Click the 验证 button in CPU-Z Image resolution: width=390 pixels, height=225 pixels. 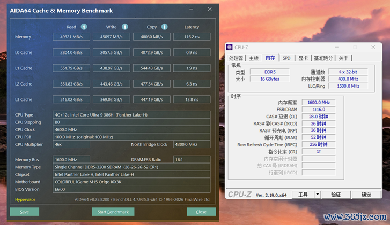[336, 195]
